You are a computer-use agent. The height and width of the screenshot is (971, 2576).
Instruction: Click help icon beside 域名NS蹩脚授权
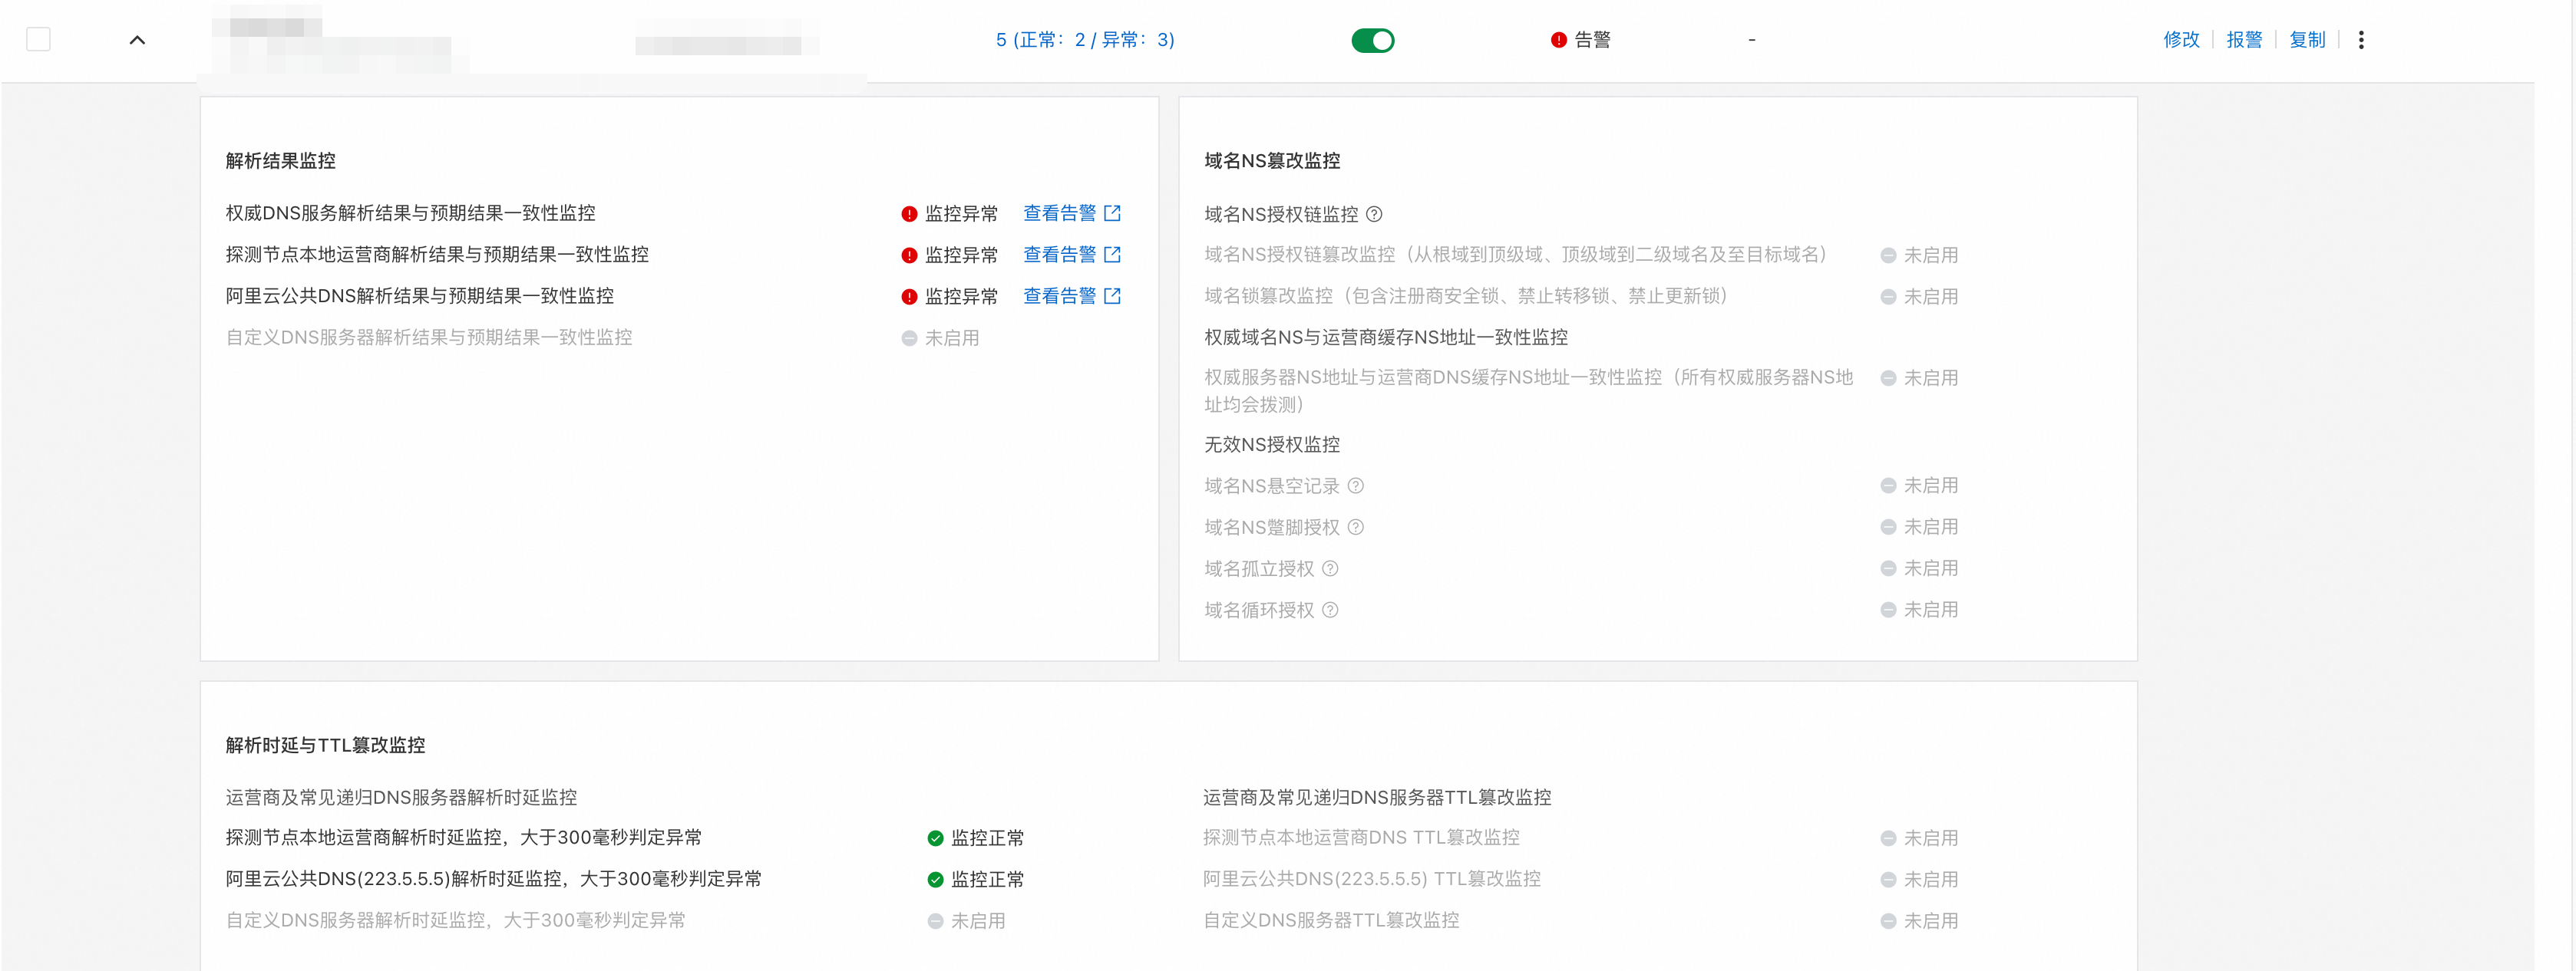click(x=1355, y=528)
